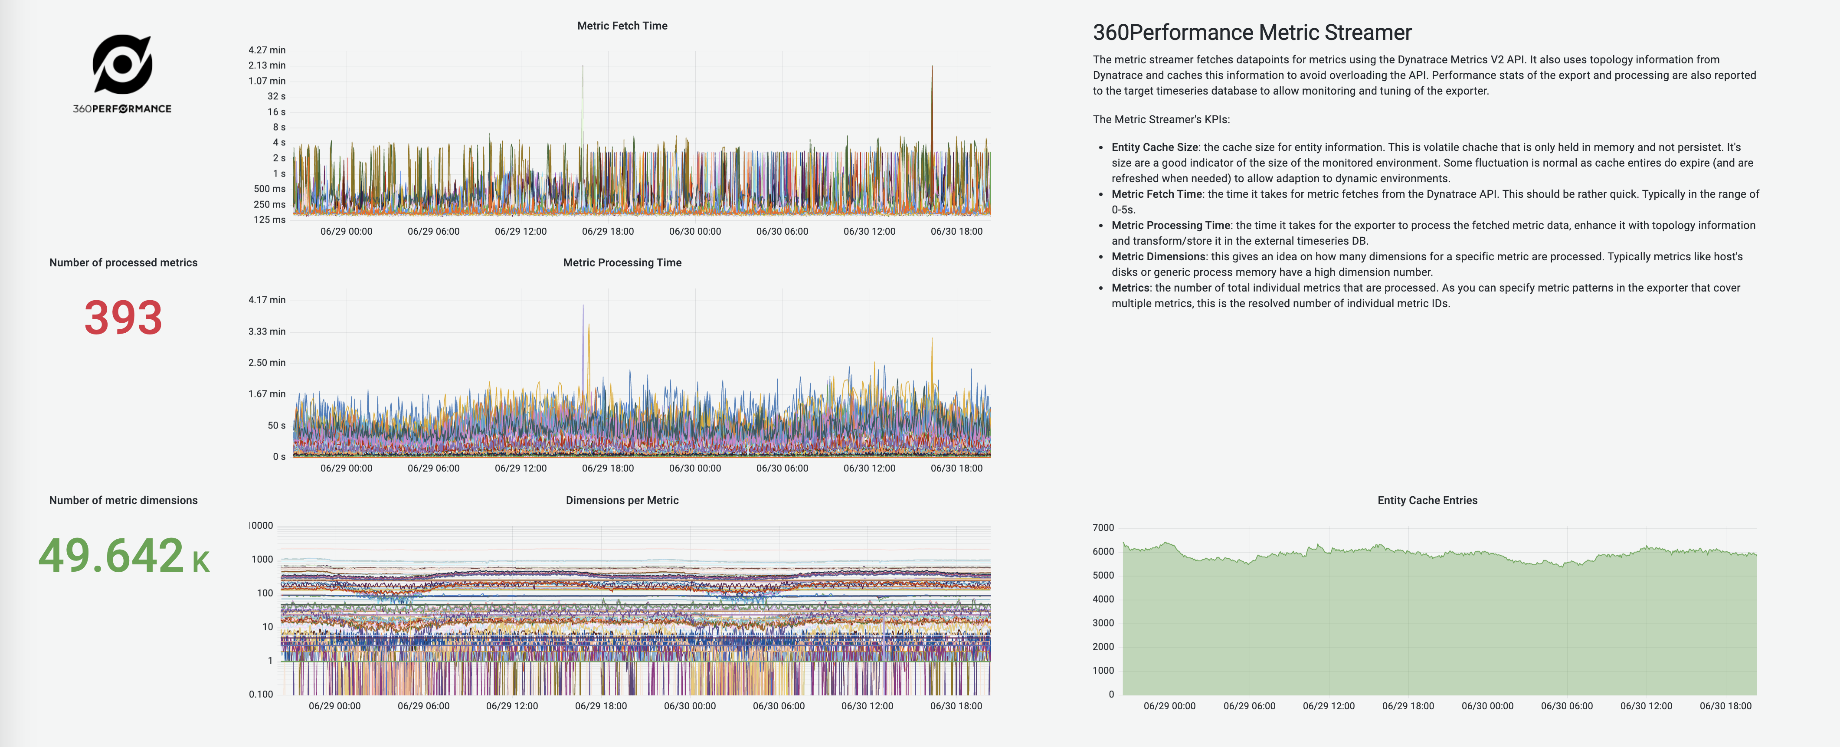Click the 360Performance Metric Streamer heading
The width and height of the screenshot is (1840, 747).
(1252, 33)
